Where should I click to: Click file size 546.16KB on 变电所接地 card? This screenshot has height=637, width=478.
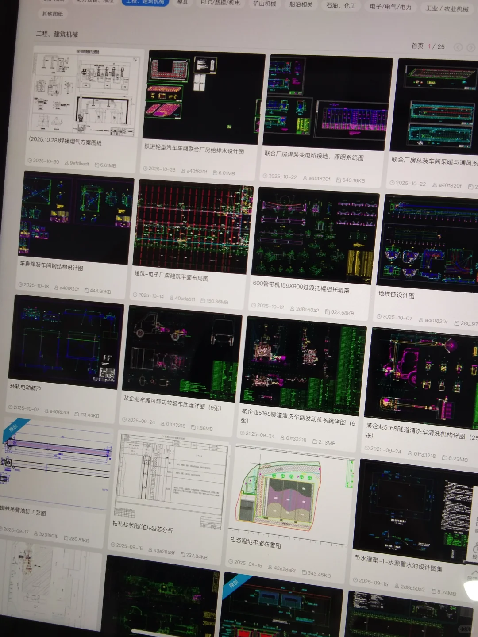[x=353, y=180]
